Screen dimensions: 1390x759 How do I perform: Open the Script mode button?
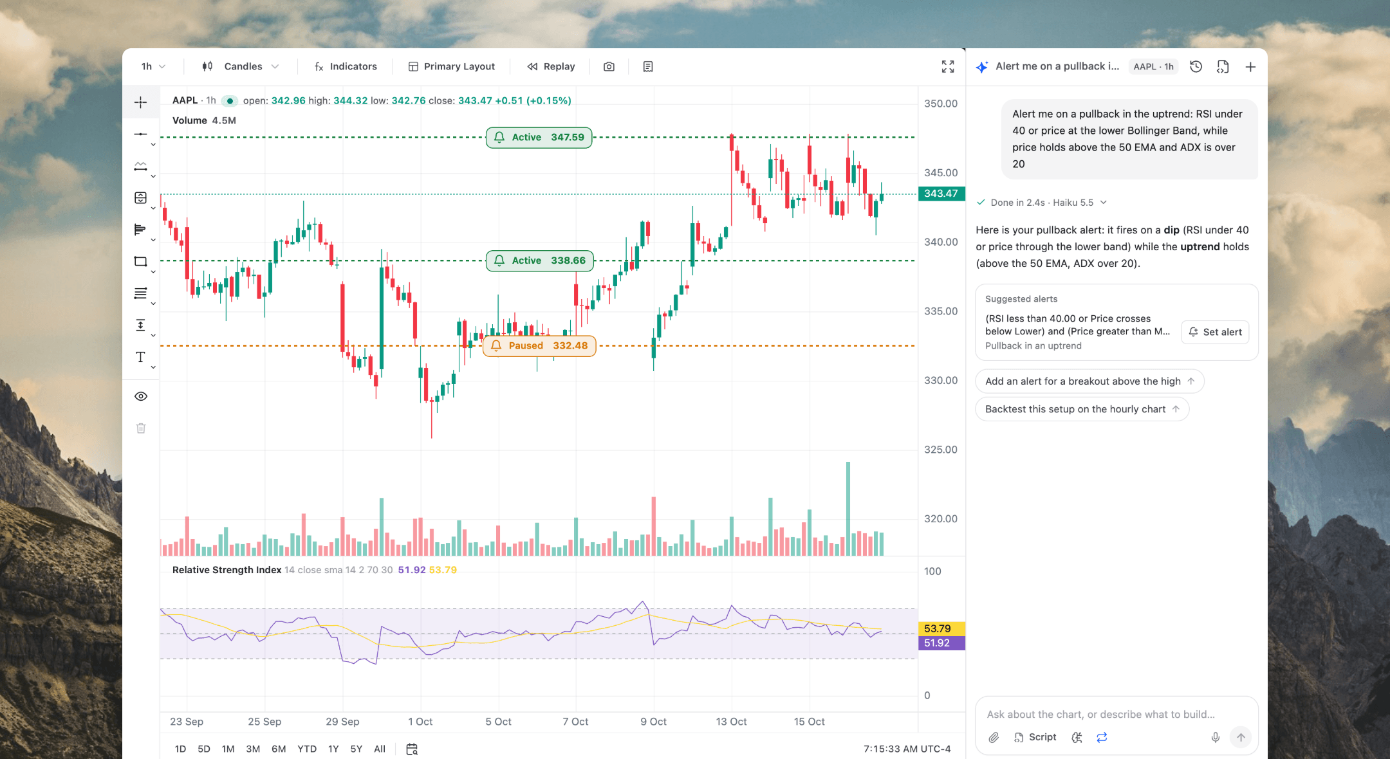tap(1035, 737)
